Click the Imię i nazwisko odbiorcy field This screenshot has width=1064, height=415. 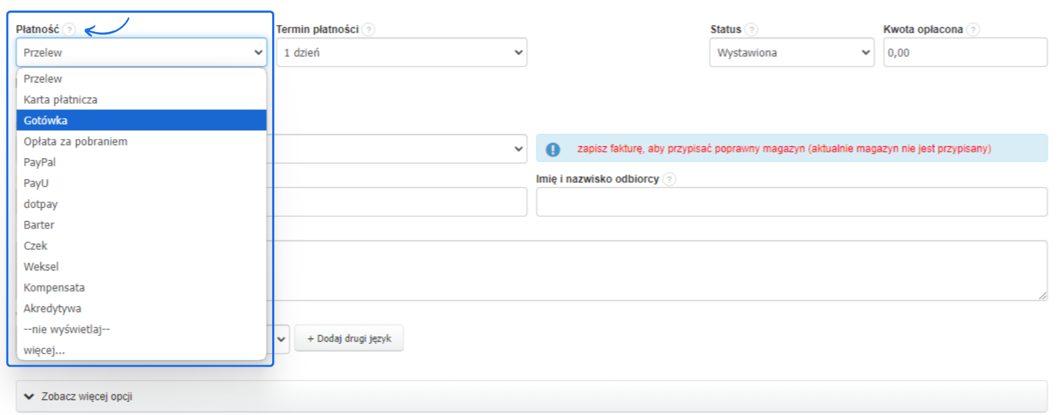coord(791,202)
